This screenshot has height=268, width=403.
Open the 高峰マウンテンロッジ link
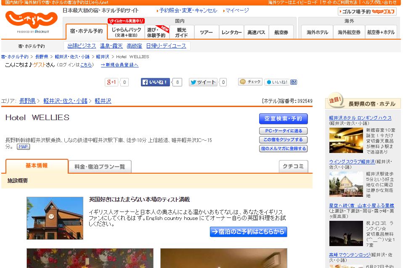(x=350, y=255)
